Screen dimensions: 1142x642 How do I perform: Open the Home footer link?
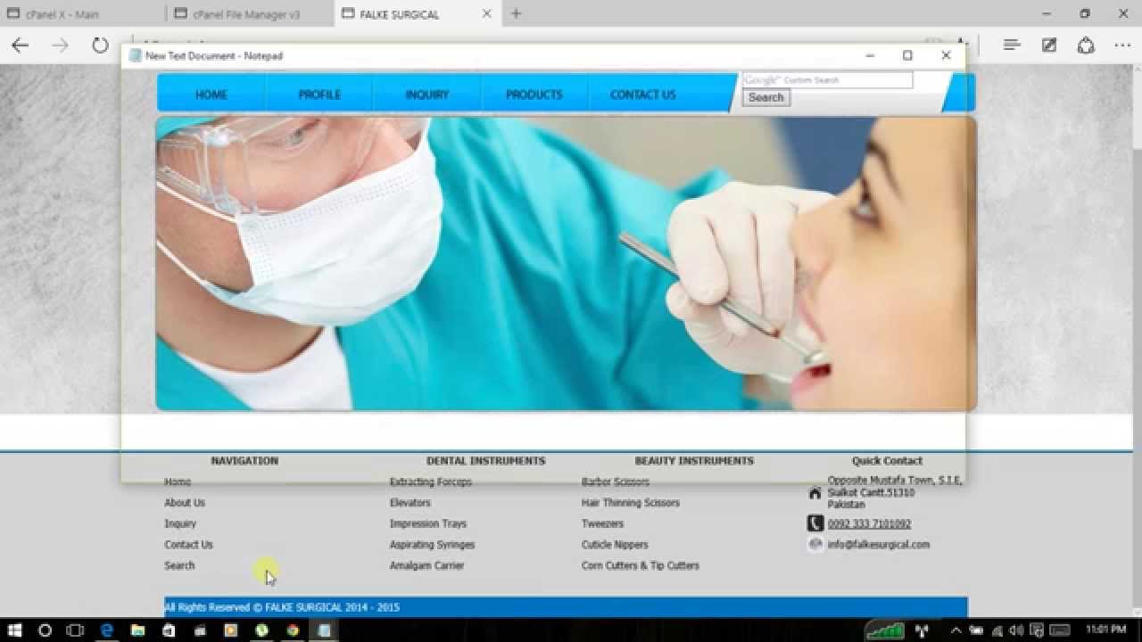(178, 481)
